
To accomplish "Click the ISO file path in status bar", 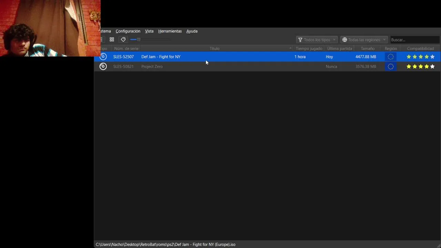I will coord(165,245).
